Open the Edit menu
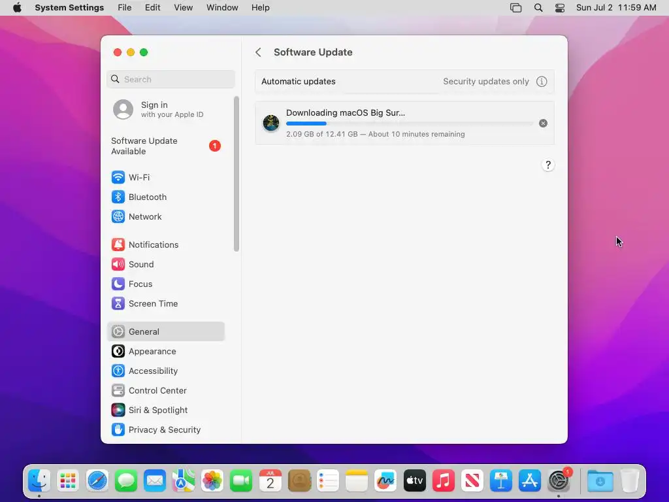Screen dimensions: 669x502 [x=152, y=8]
